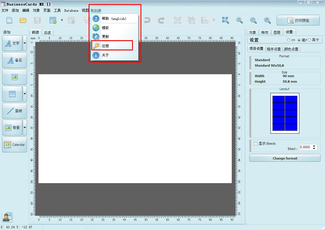325x230 pixels.
Task: Select the 英寸 inch unit radio button
Action: tap(309, 40)
